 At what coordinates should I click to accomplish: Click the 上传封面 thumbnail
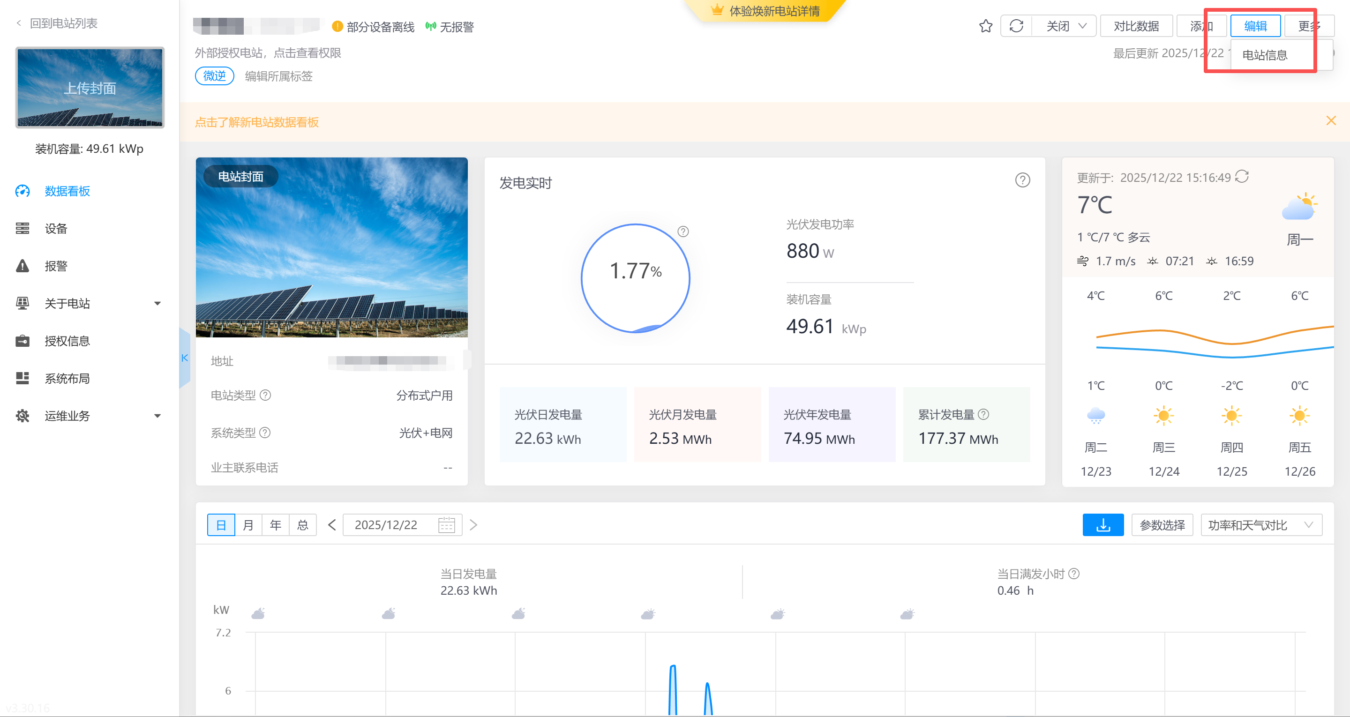[90, 88]
